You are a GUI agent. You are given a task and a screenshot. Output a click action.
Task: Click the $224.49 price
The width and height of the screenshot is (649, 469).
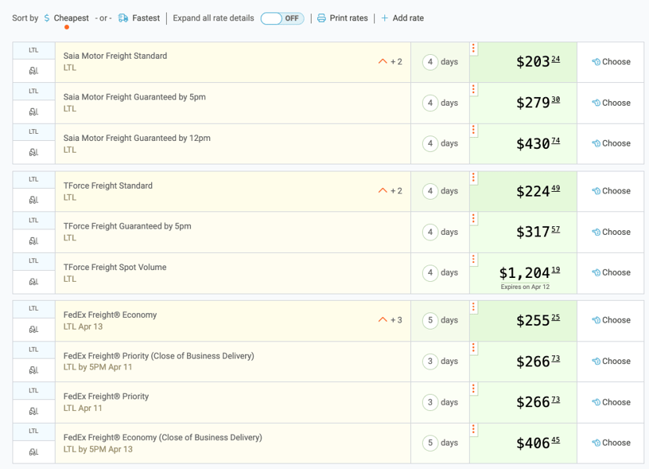(x=538, y=191)
